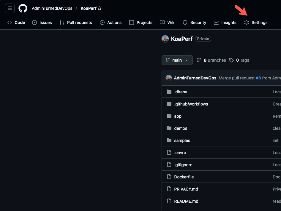Click the file icon for README.md
The image size is (281, 211).
[x=169, y=201]
